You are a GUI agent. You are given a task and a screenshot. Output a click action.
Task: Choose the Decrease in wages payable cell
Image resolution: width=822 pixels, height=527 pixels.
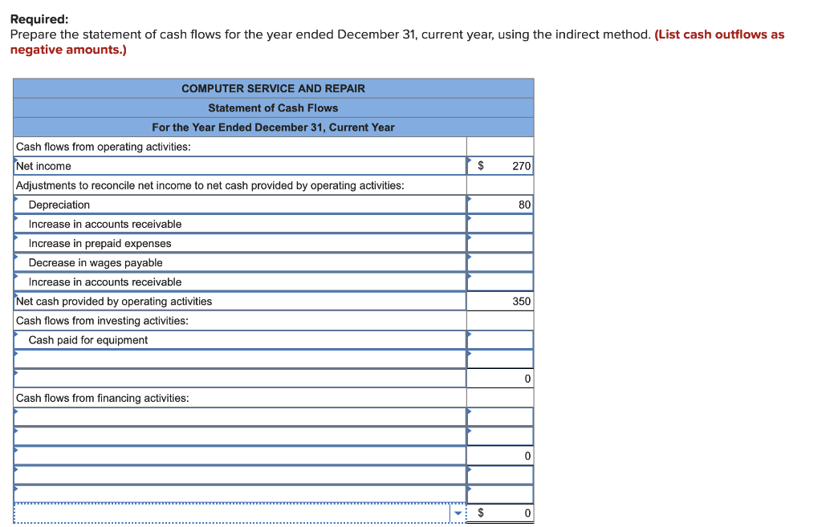(x=238, y=262)
